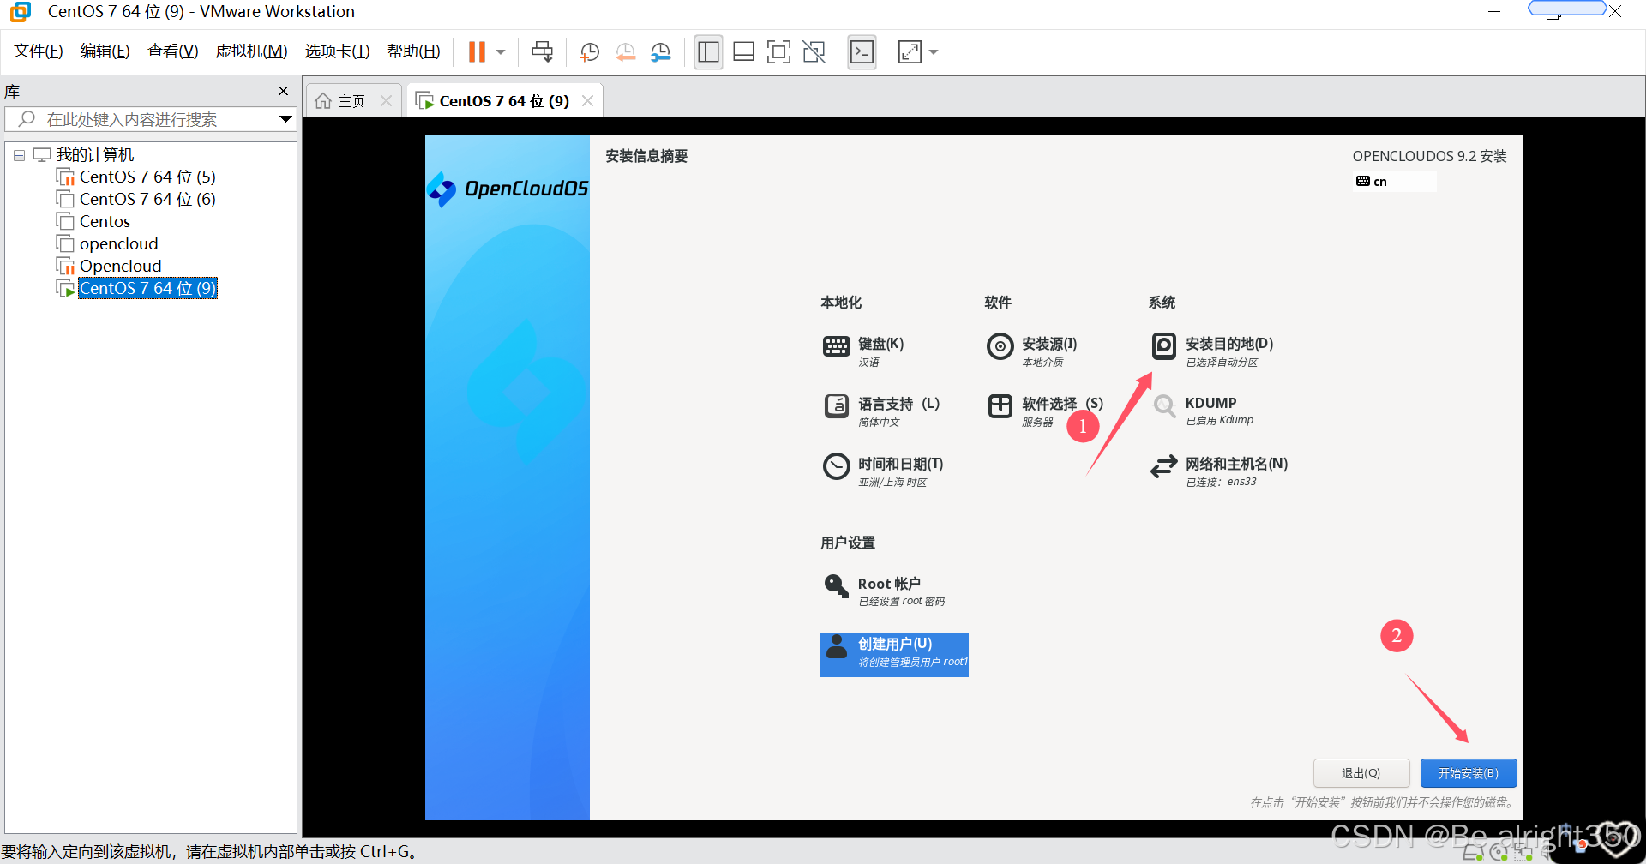Switch to the 主页 tab

[350, 100]
